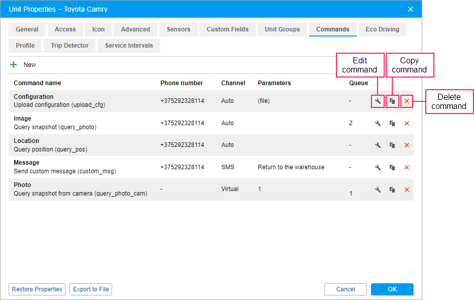Select 'Query snapshot from camera (query_photo_cam)' text
474x300 pixels.
pos(80,194)
